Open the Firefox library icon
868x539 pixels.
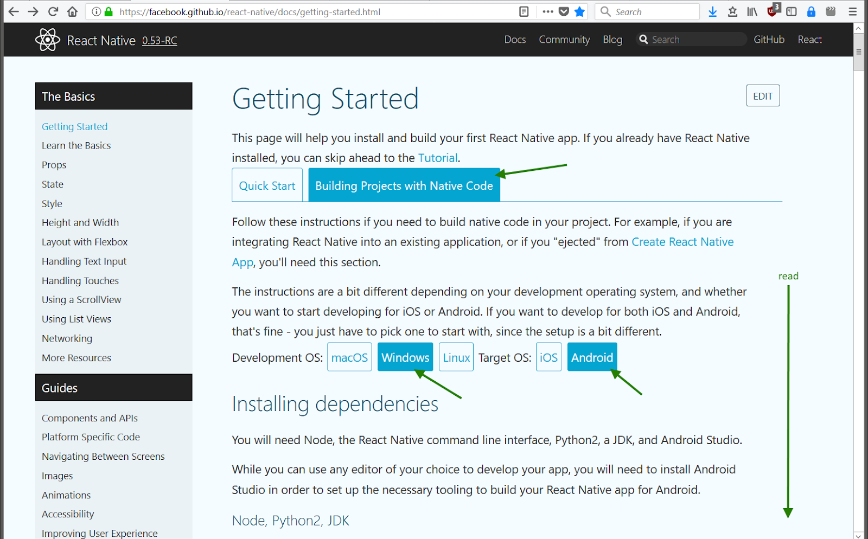click(752, 11)
